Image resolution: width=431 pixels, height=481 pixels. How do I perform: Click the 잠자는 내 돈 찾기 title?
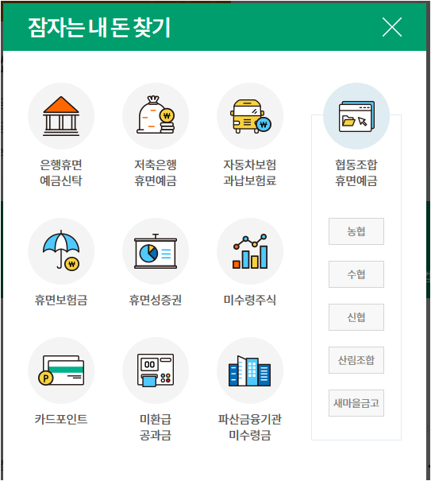[99, 28]
